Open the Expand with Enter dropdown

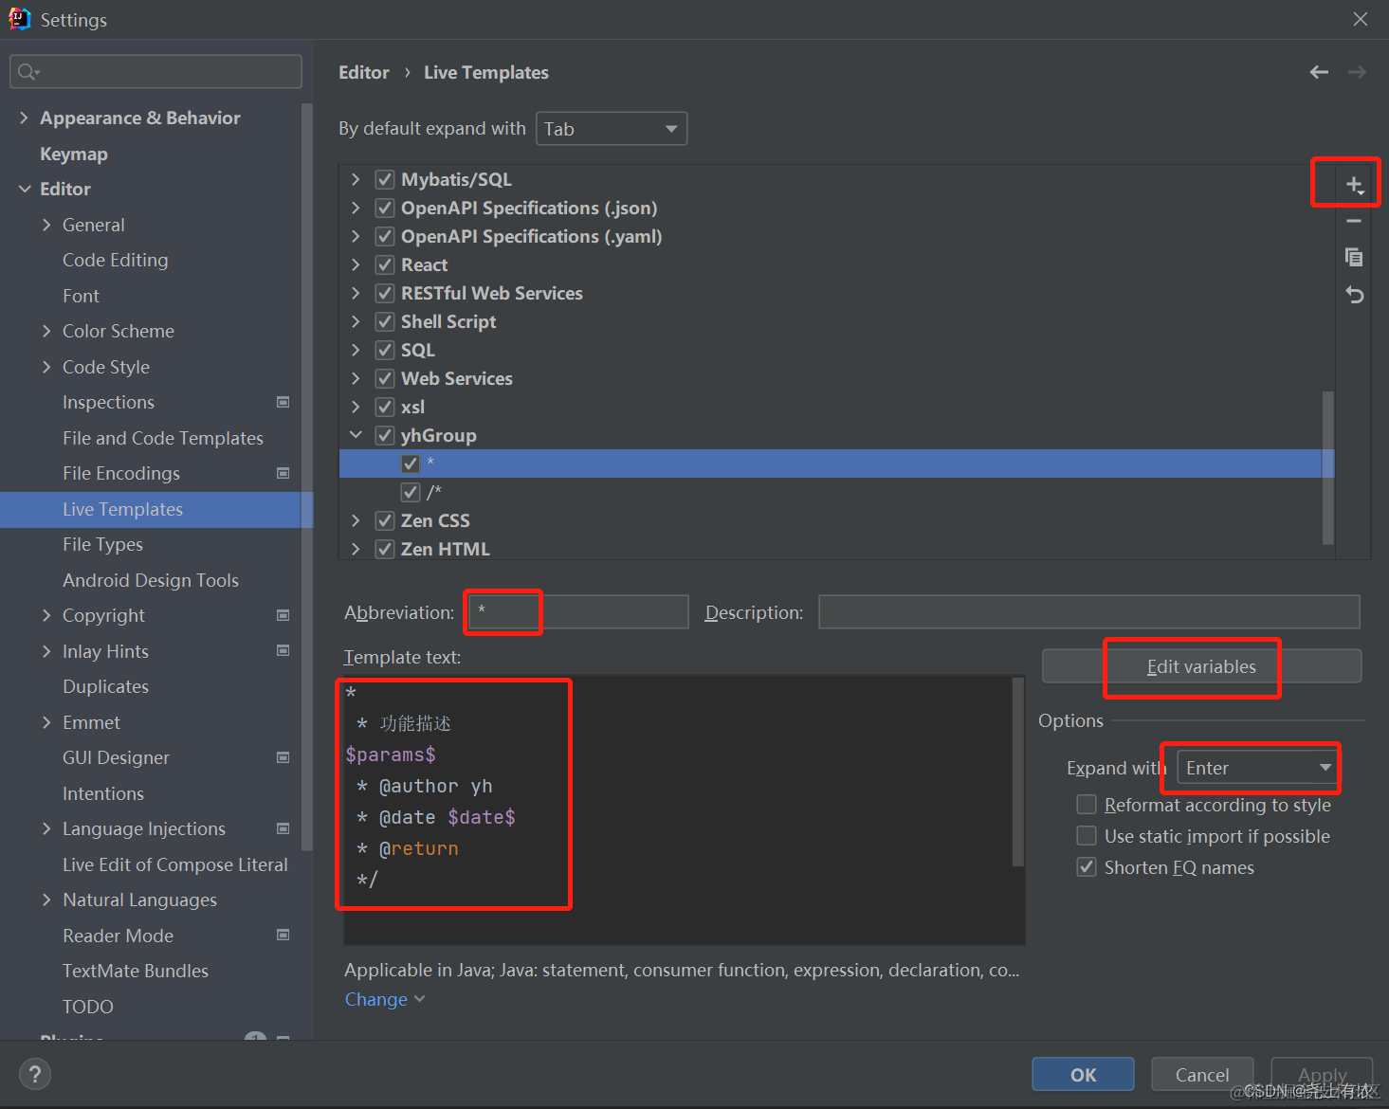(1257, 768)
